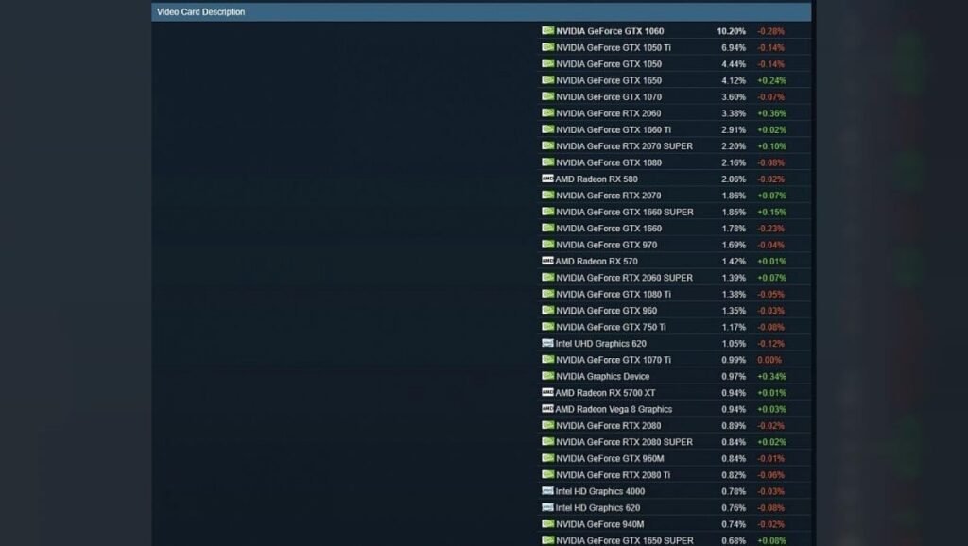
Task: Click the +0.08% change for GTX 1650 SUPER
Action: click(771, 540)
